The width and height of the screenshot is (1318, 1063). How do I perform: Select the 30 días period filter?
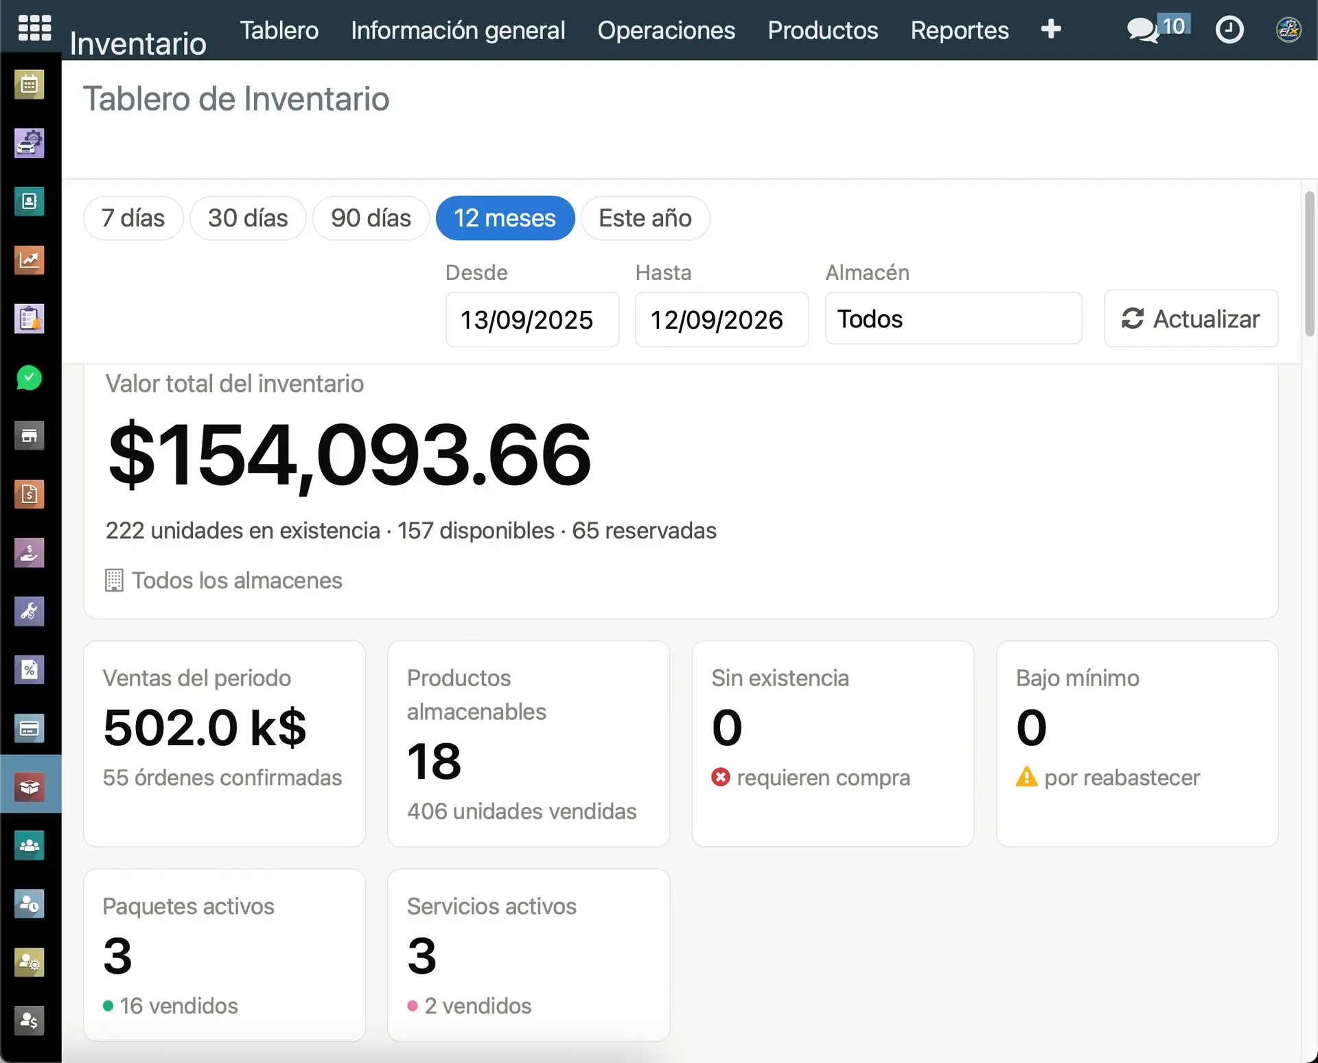pos(248,218)
